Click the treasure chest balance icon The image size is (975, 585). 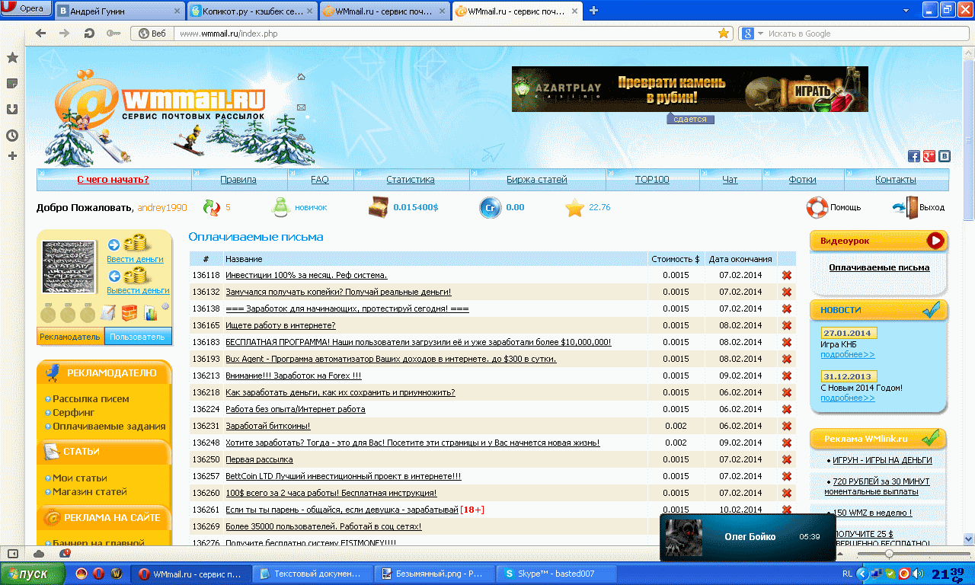[378, 207]
